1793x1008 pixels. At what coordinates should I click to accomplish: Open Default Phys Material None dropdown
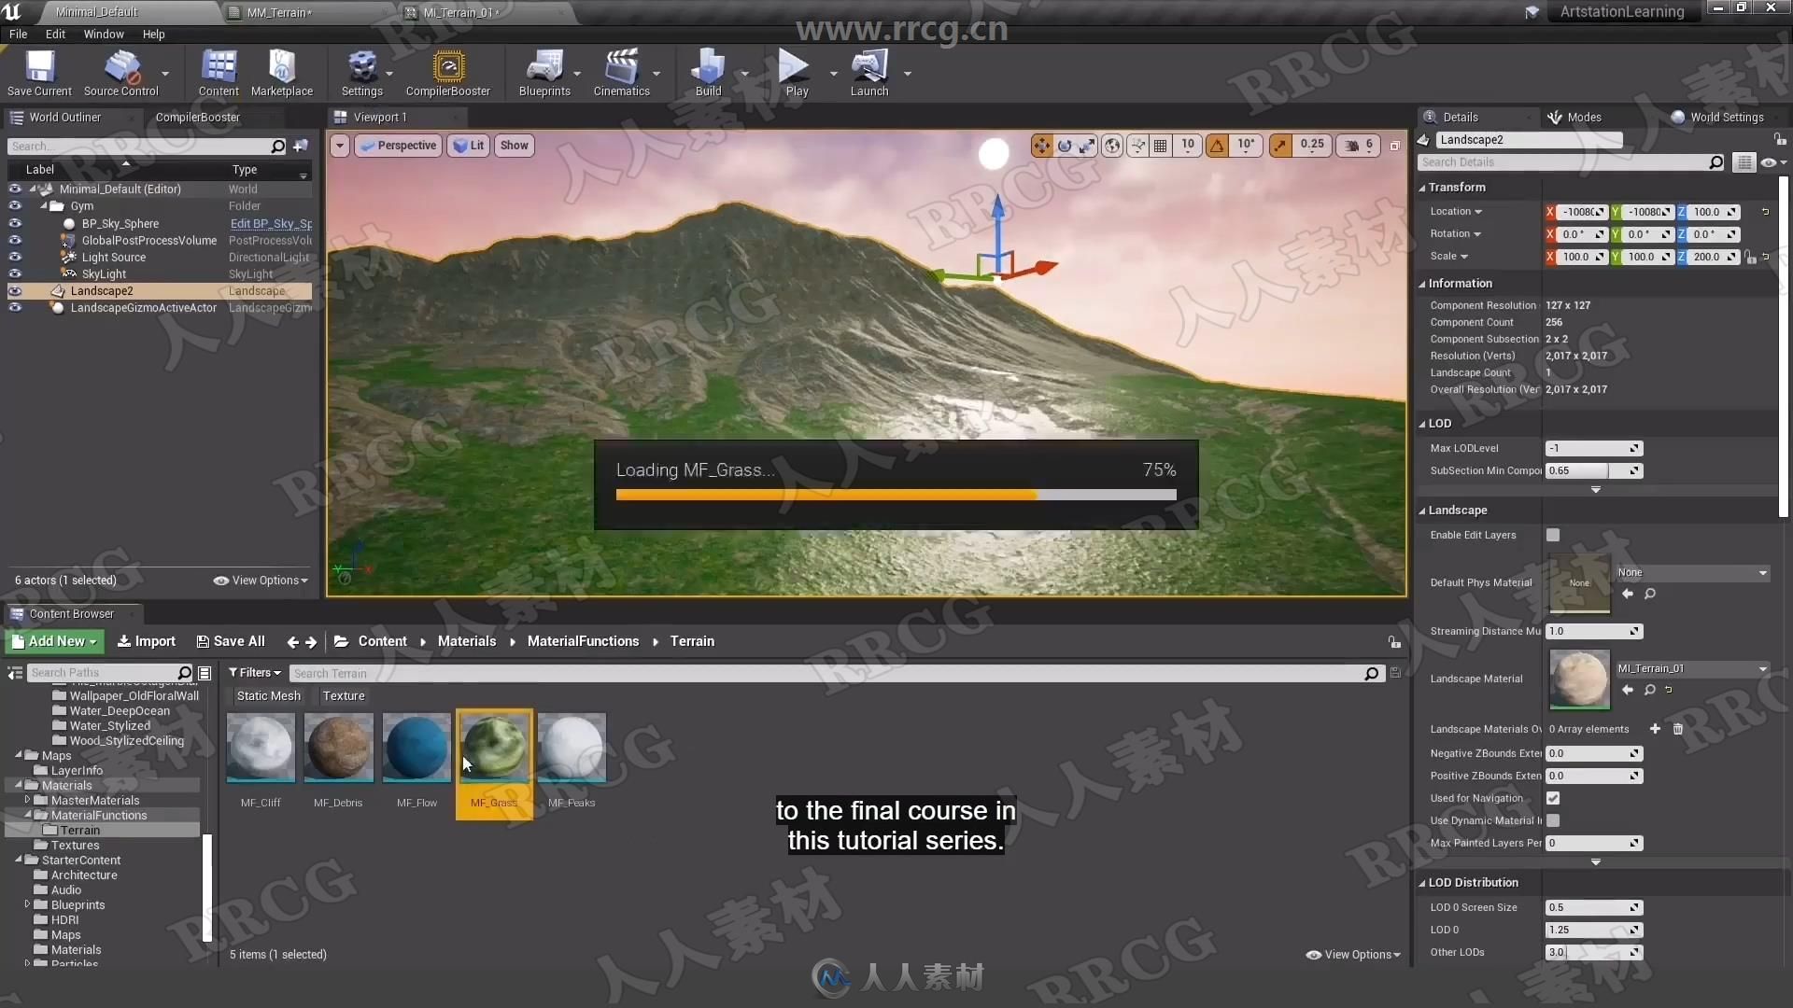(x=1692, y=573)
